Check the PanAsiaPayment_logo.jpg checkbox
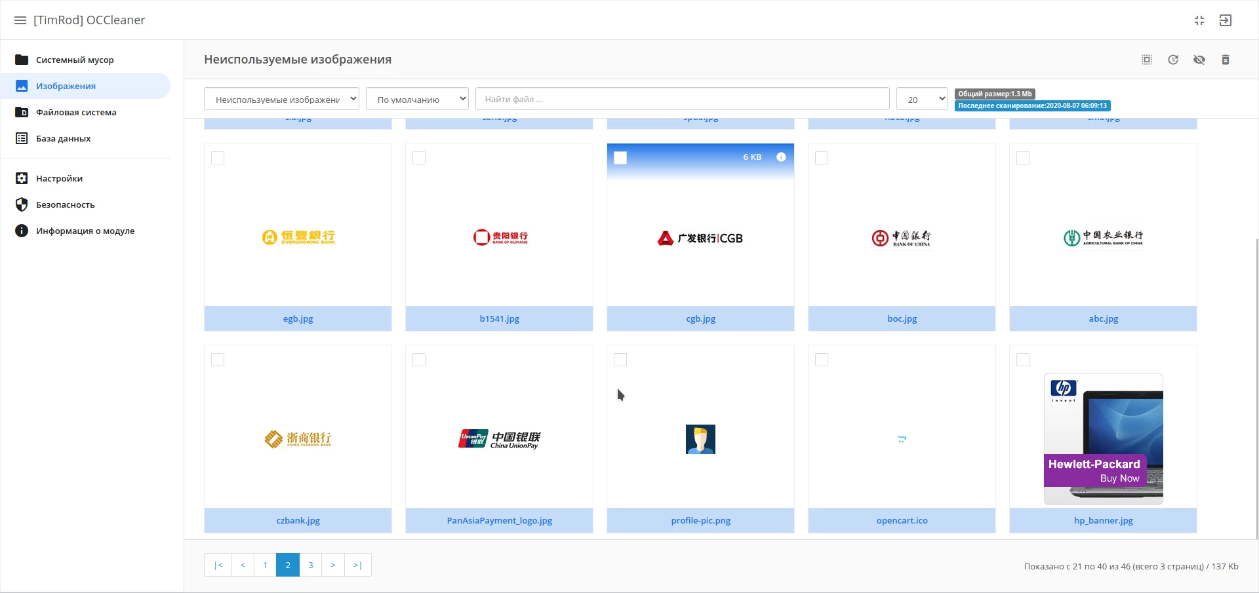This screenshot has width=1259, height=593. (x=419, y=360)
